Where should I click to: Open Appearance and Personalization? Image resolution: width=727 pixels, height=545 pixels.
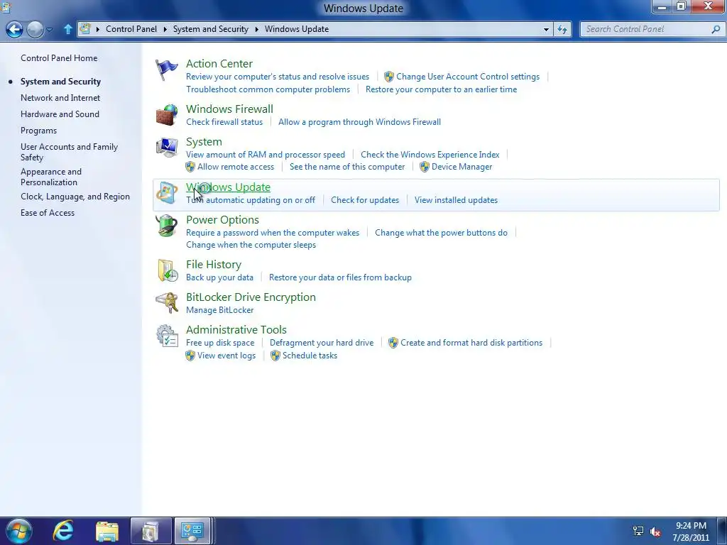coord(51,177)
